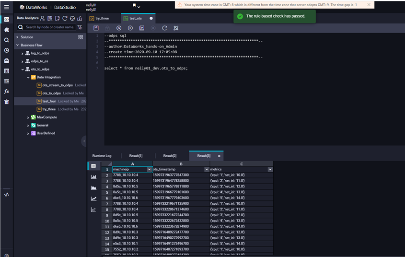Click the import icon in Data Analytics header
Viewport: 405px width, 257px height.
tap(80, 18)
